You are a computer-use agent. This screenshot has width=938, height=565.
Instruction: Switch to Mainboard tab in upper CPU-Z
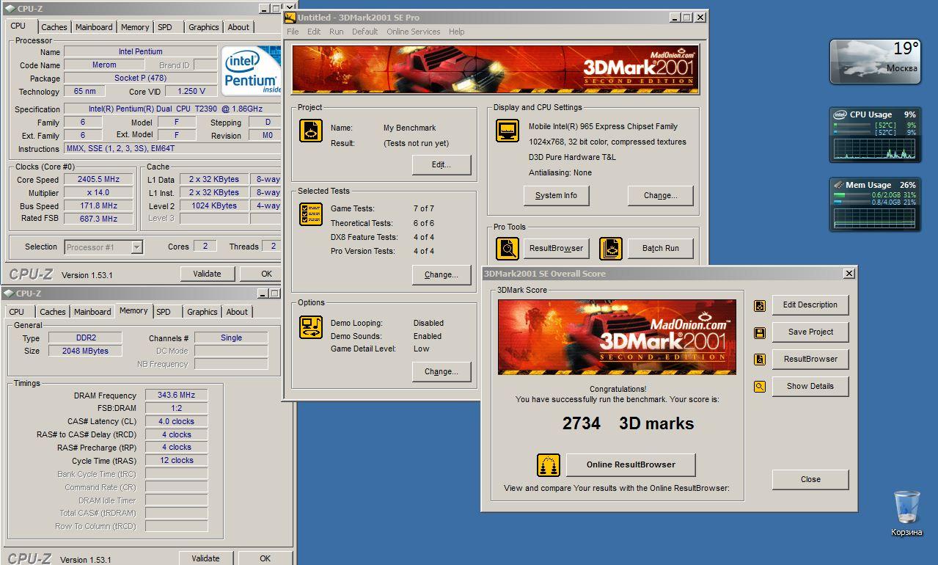[x=94, y=27]
